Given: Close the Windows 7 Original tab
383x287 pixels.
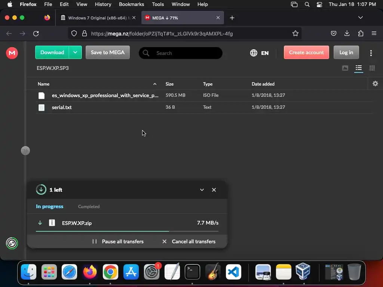Looking at the screenshot, I should coord(134,18).
